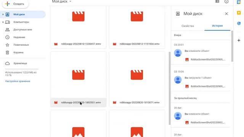Click the clock icon for Недавние
244x137 pixels.
coord(7,37)
